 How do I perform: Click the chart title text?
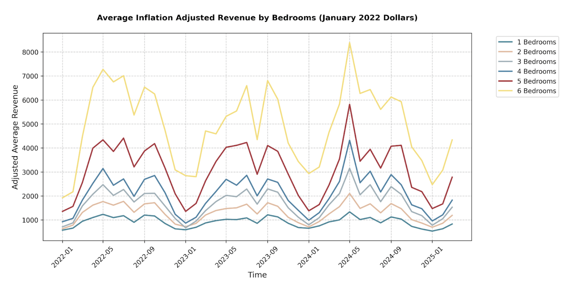tap(257, 18)
